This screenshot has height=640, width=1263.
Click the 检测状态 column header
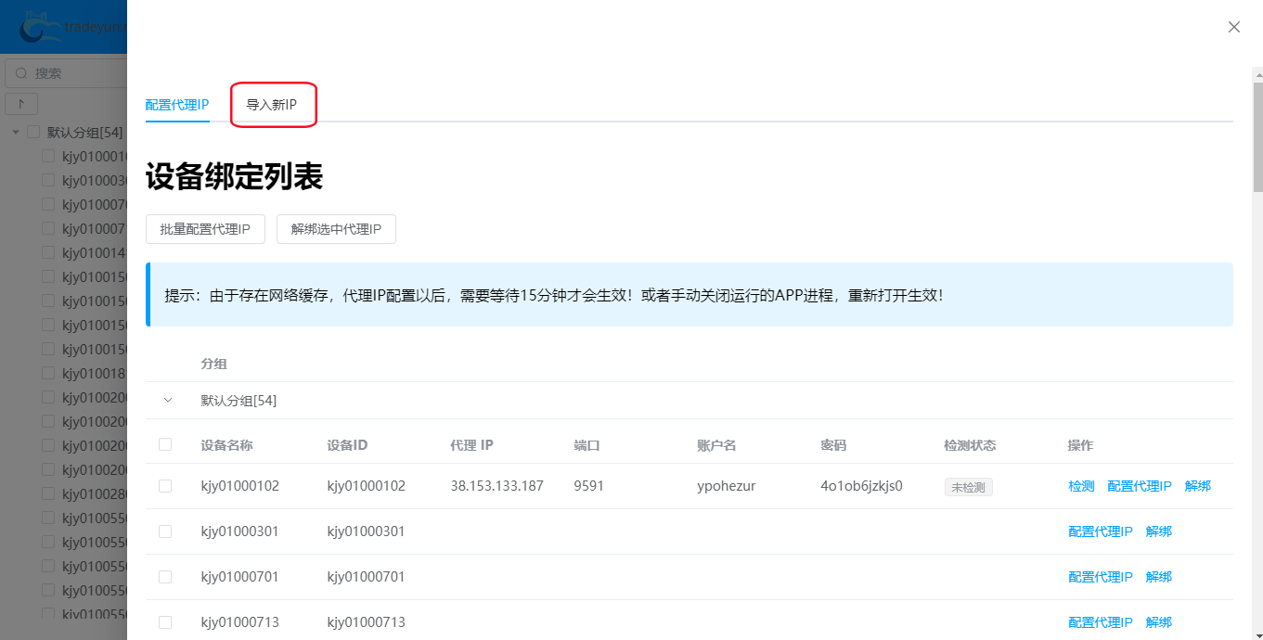[x=970, y=445]
